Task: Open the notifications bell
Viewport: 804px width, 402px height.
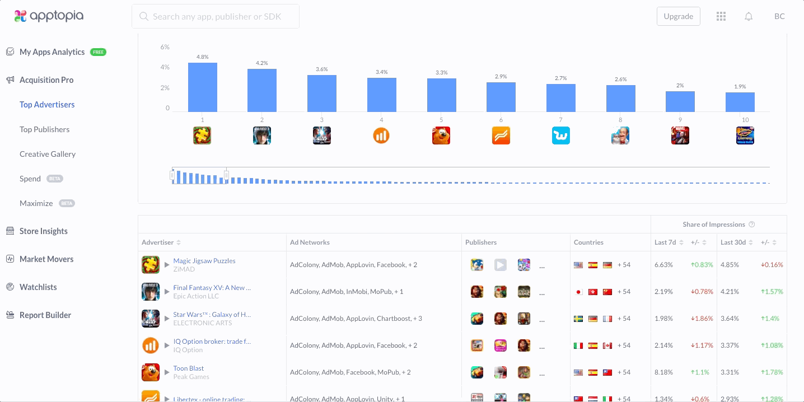Action: (x=749, y=16)
